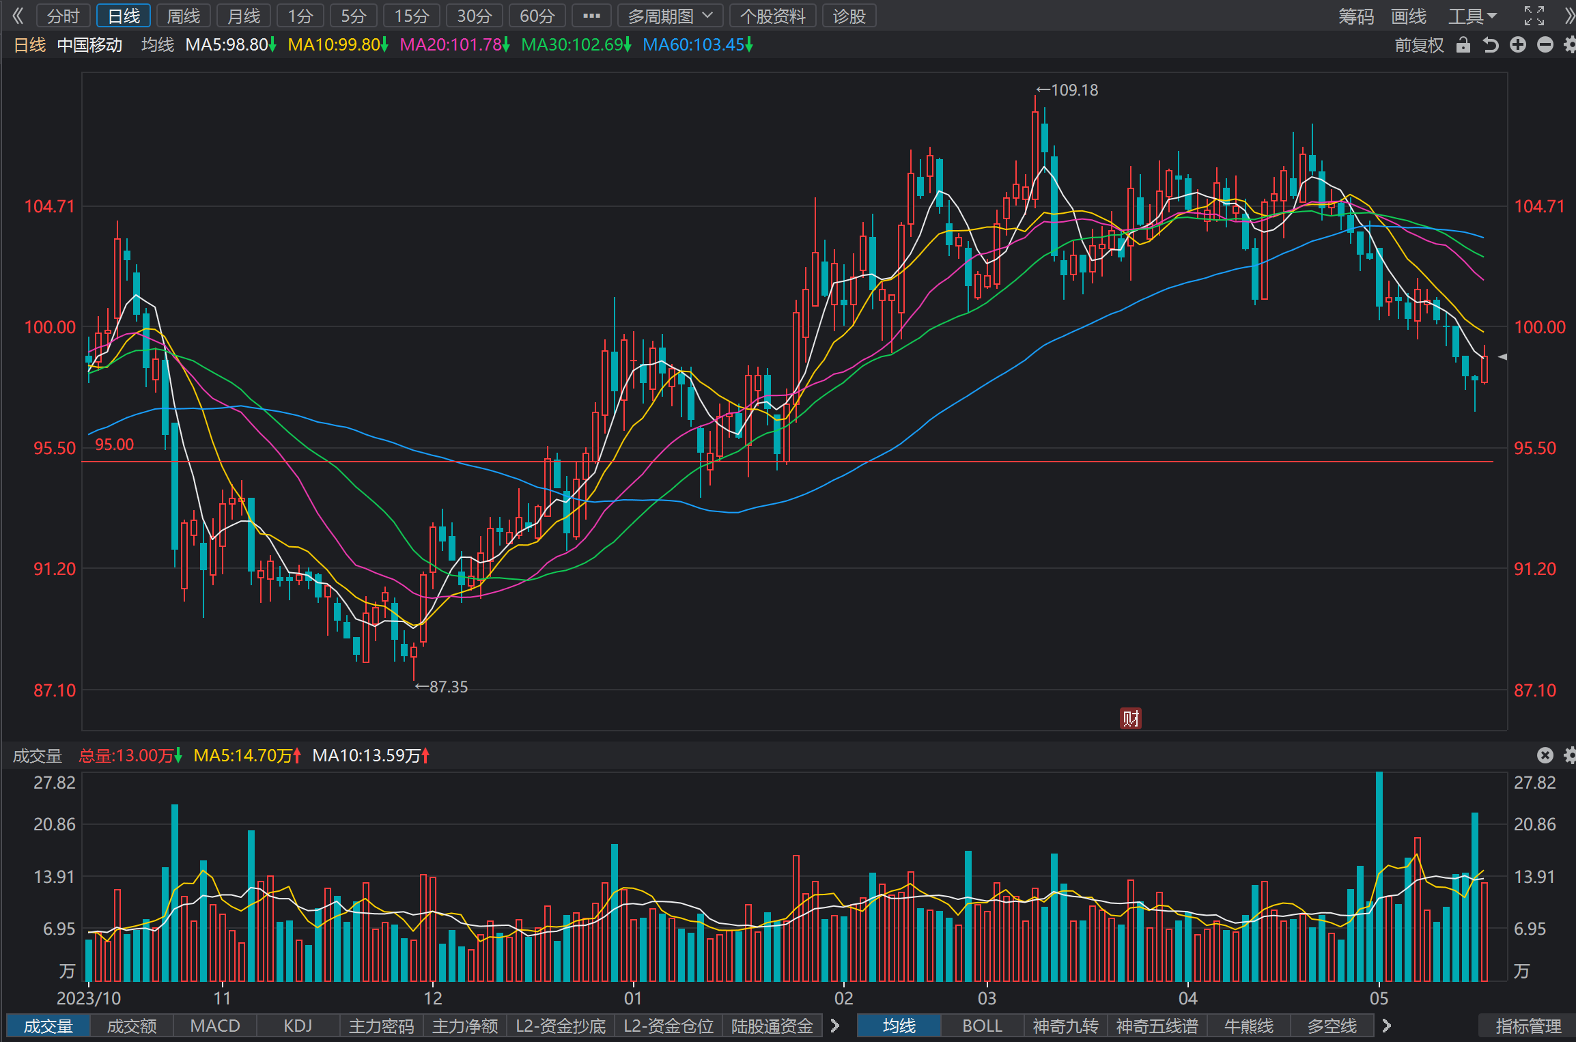Click MA5:98.80 white legend label
Image resolution: width=1576 pixels, height=1042 pixels.
(x=231, y=45)
